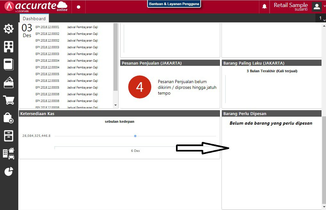Click the white dot next to the Accurate logo
The image size is (326, 210).
click(79, 6)
